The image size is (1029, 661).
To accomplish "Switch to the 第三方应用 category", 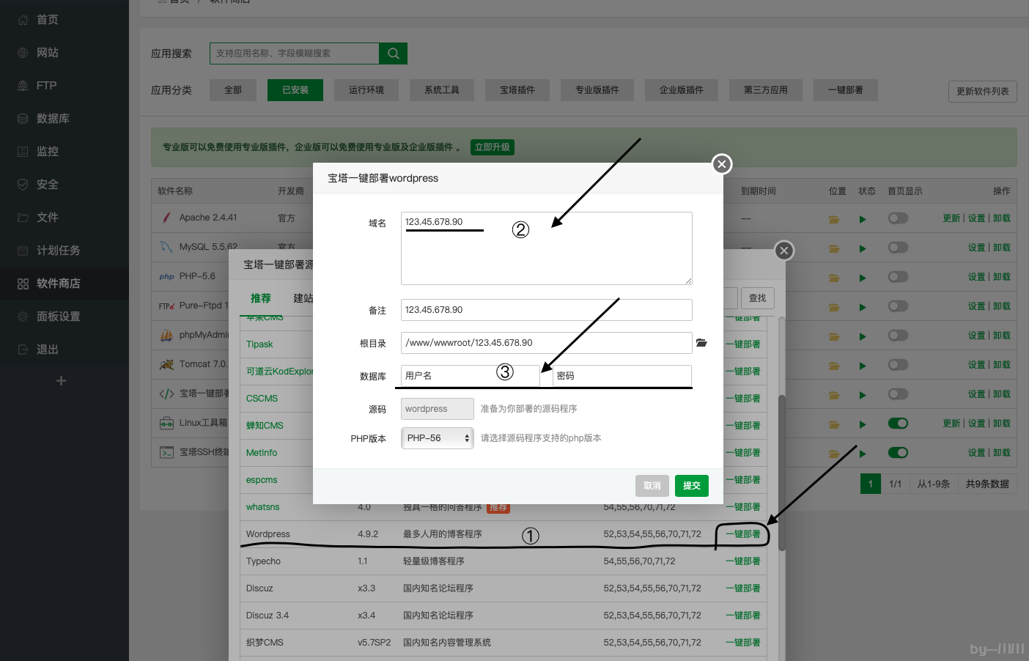I will point(766,90).
